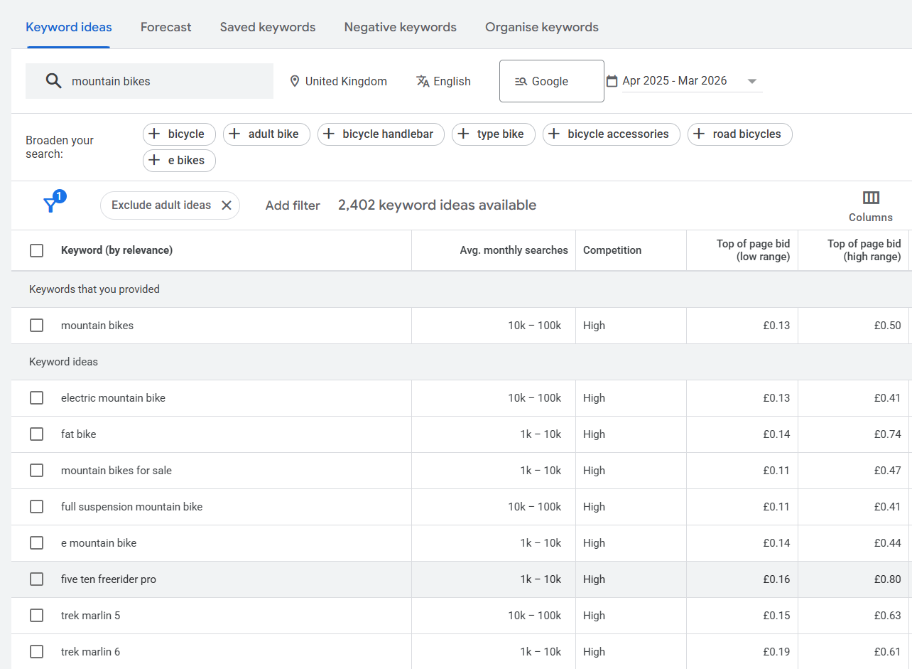Click the search networks icon beside Google
Image resolution: width=912 pixels, height=669 pixels.
click(x=521, y=81)
